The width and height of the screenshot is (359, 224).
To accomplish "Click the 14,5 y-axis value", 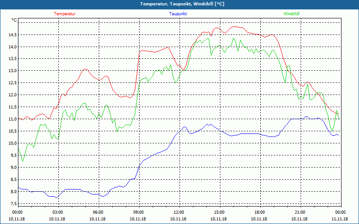I will 13,35.
